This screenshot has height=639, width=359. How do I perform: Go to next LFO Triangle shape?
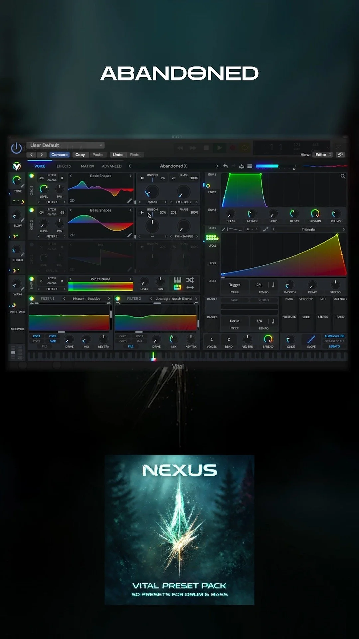(343, 229)
